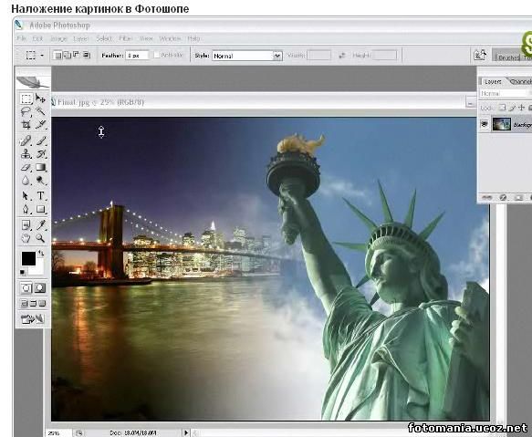The image size is (532, 437).
Task: Select the Rectangle shape tool
Action: [x=40, y=209]
